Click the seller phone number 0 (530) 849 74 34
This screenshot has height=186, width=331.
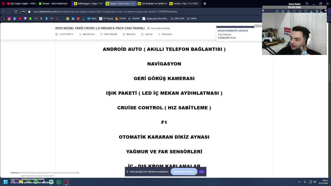click(x=227, y=38)
